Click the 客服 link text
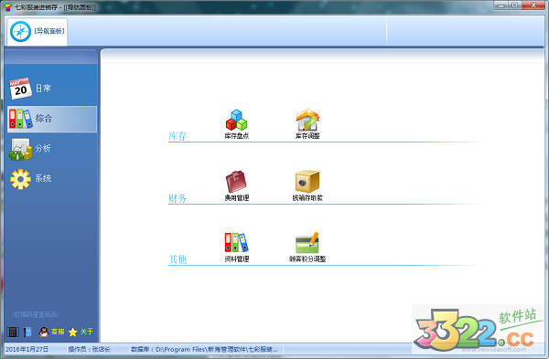549x359 pixels. (58, 332)
